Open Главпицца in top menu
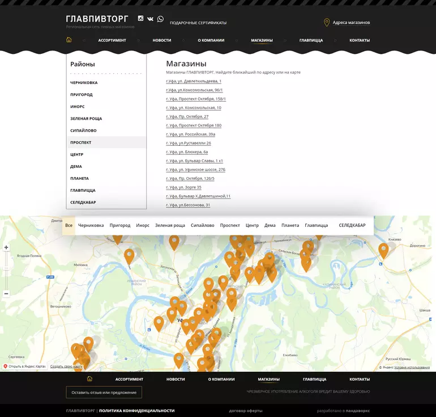This screenshot has width=436, height=417. [311, 40]
